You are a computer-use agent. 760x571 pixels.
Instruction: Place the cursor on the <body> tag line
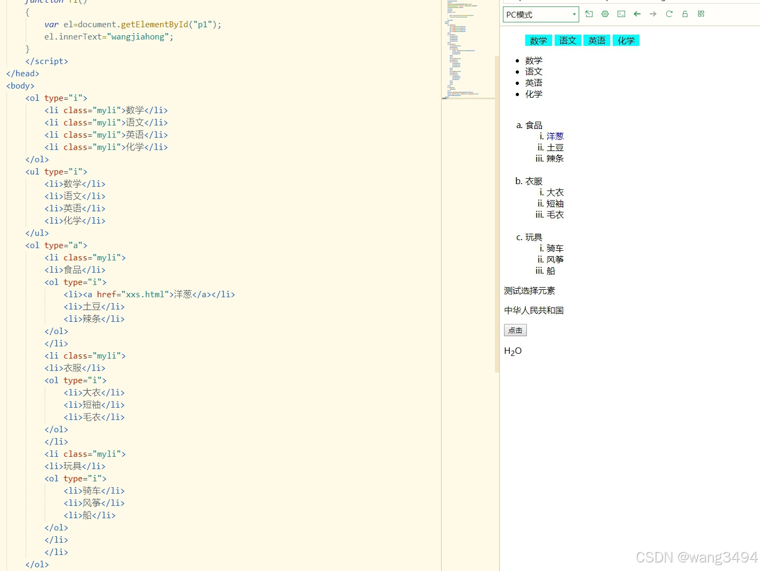pyautogui.click(x=20, y=86)
